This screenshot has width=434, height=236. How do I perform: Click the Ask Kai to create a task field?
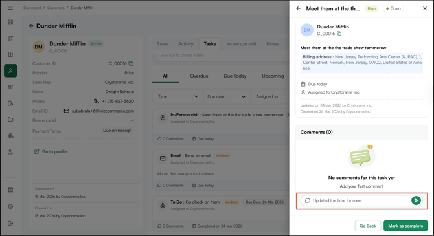[x=223, y=57]
